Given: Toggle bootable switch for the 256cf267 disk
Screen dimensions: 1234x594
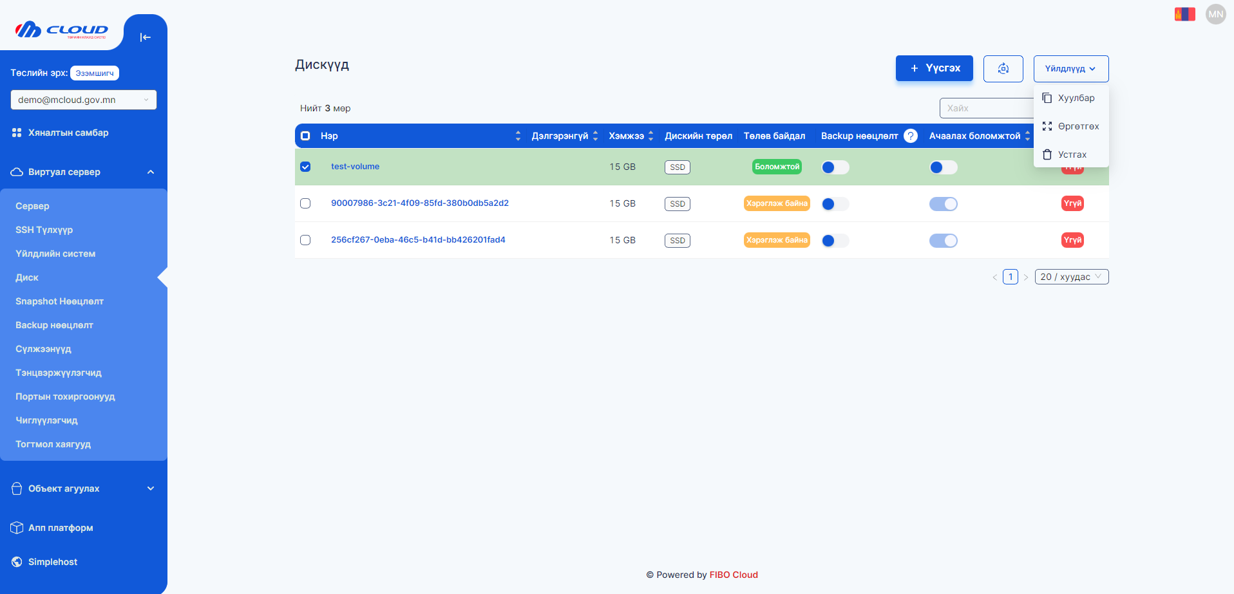Looking at the screenshot, I should click(943, 241).
